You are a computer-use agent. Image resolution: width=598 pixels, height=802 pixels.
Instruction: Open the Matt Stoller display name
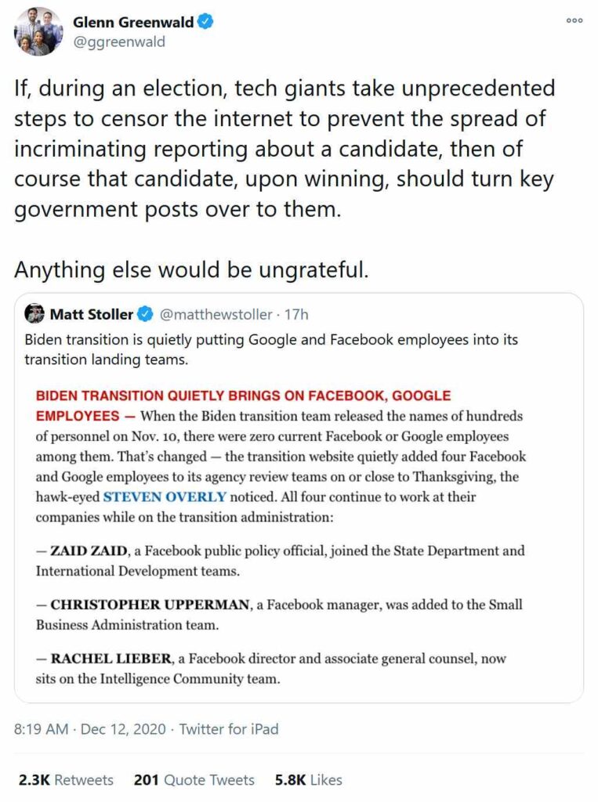(x=91, y=315)
